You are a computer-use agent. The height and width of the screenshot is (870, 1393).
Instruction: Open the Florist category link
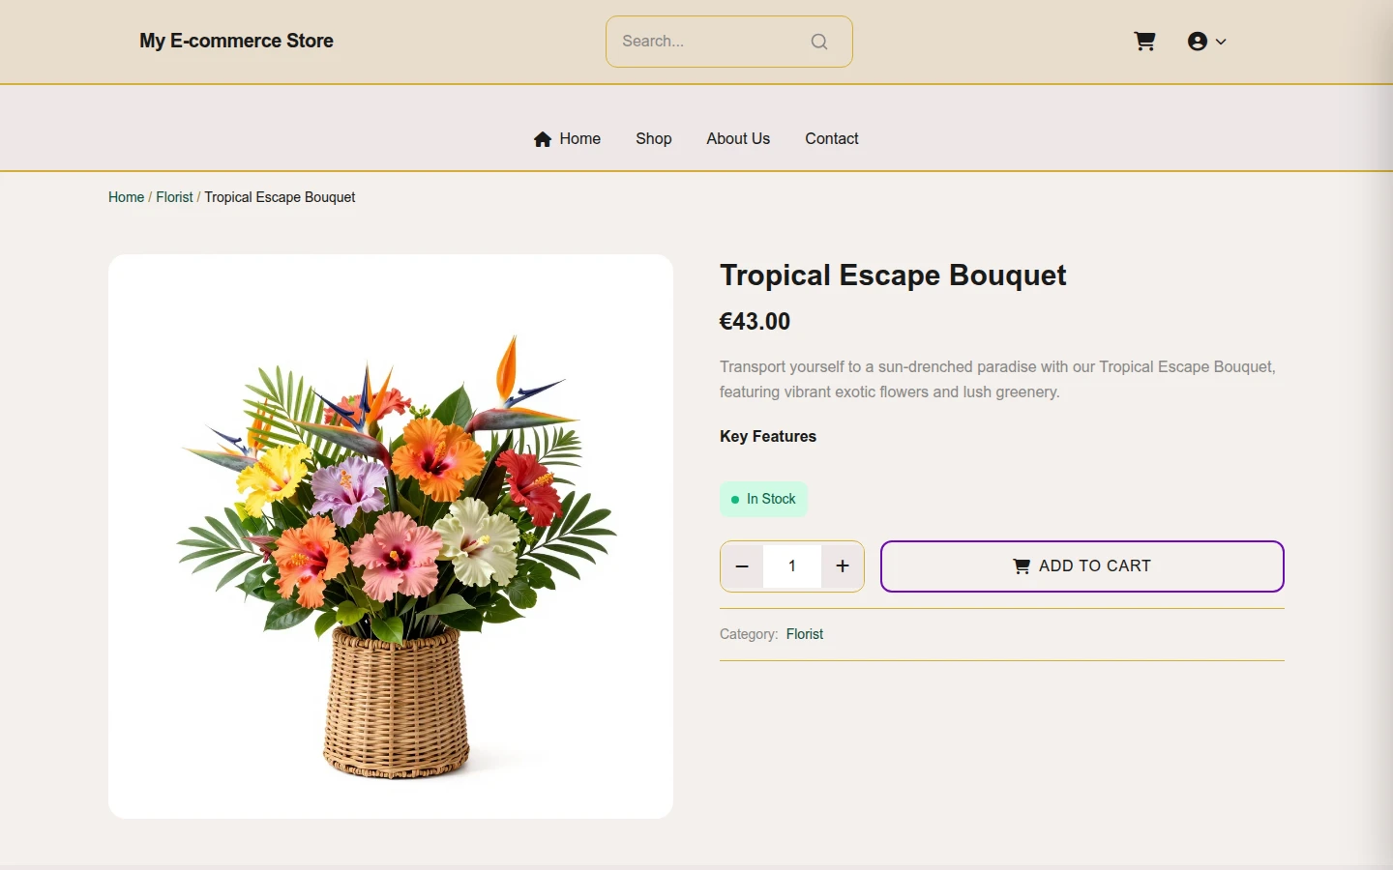click(x=805, y=634)
